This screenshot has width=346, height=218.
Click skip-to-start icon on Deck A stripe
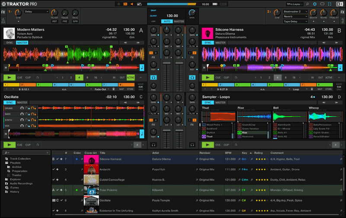pos(6,67)
